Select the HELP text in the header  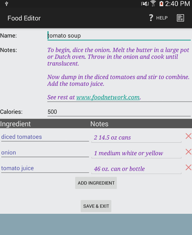pyautogui.click(x=162, y=18)
